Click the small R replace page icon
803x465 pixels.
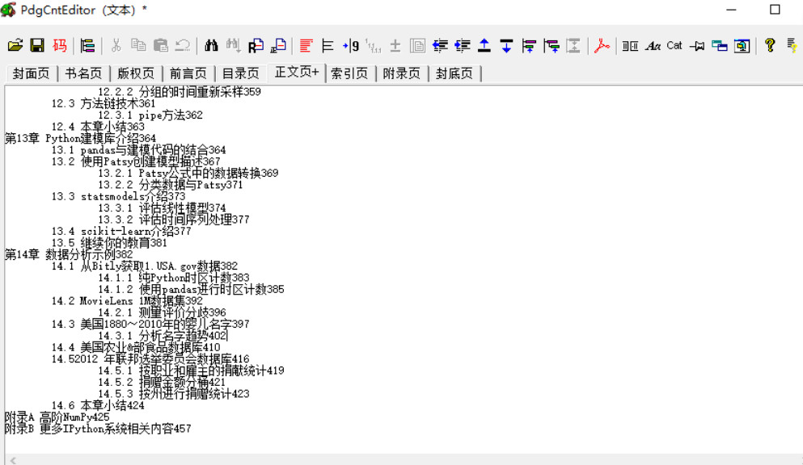coord(278,45)
